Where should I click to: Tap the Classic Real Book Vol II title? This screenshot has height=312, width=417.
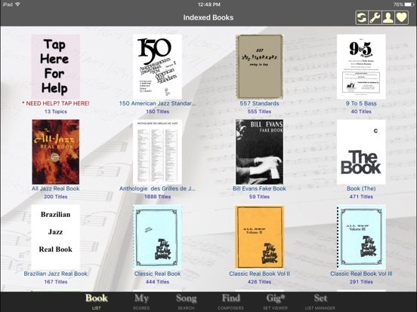tap(259, 274)
